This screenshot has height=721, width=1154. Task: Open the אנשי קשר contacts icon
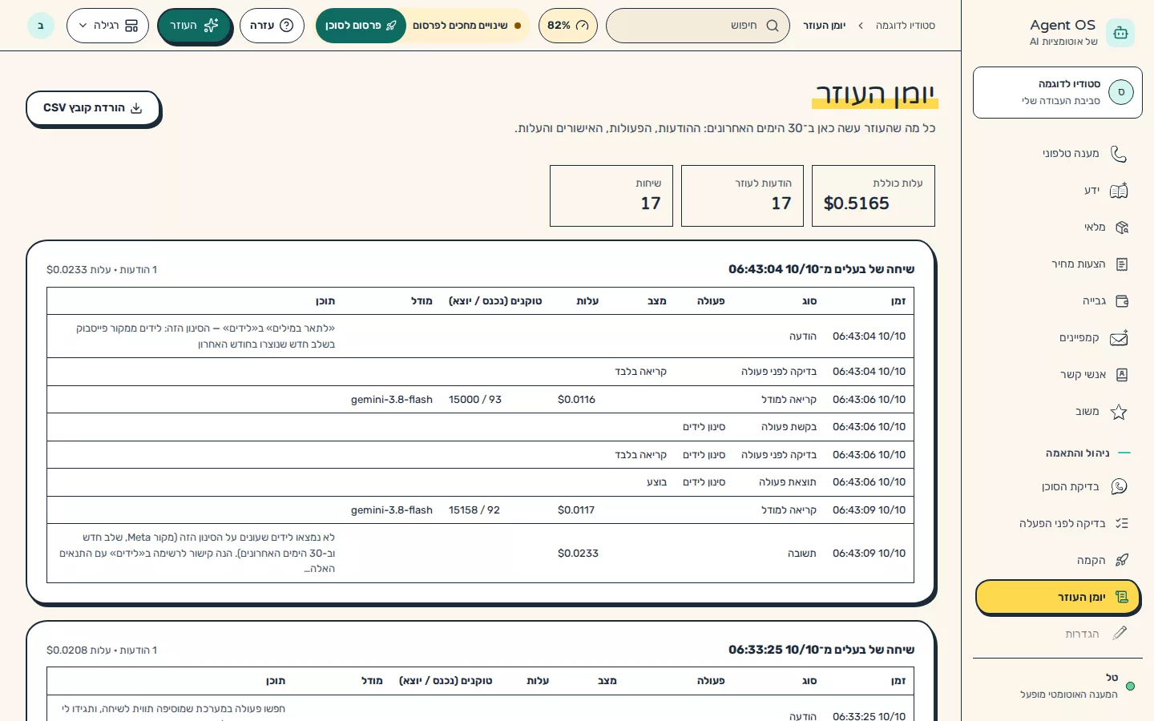point(1121,375)
